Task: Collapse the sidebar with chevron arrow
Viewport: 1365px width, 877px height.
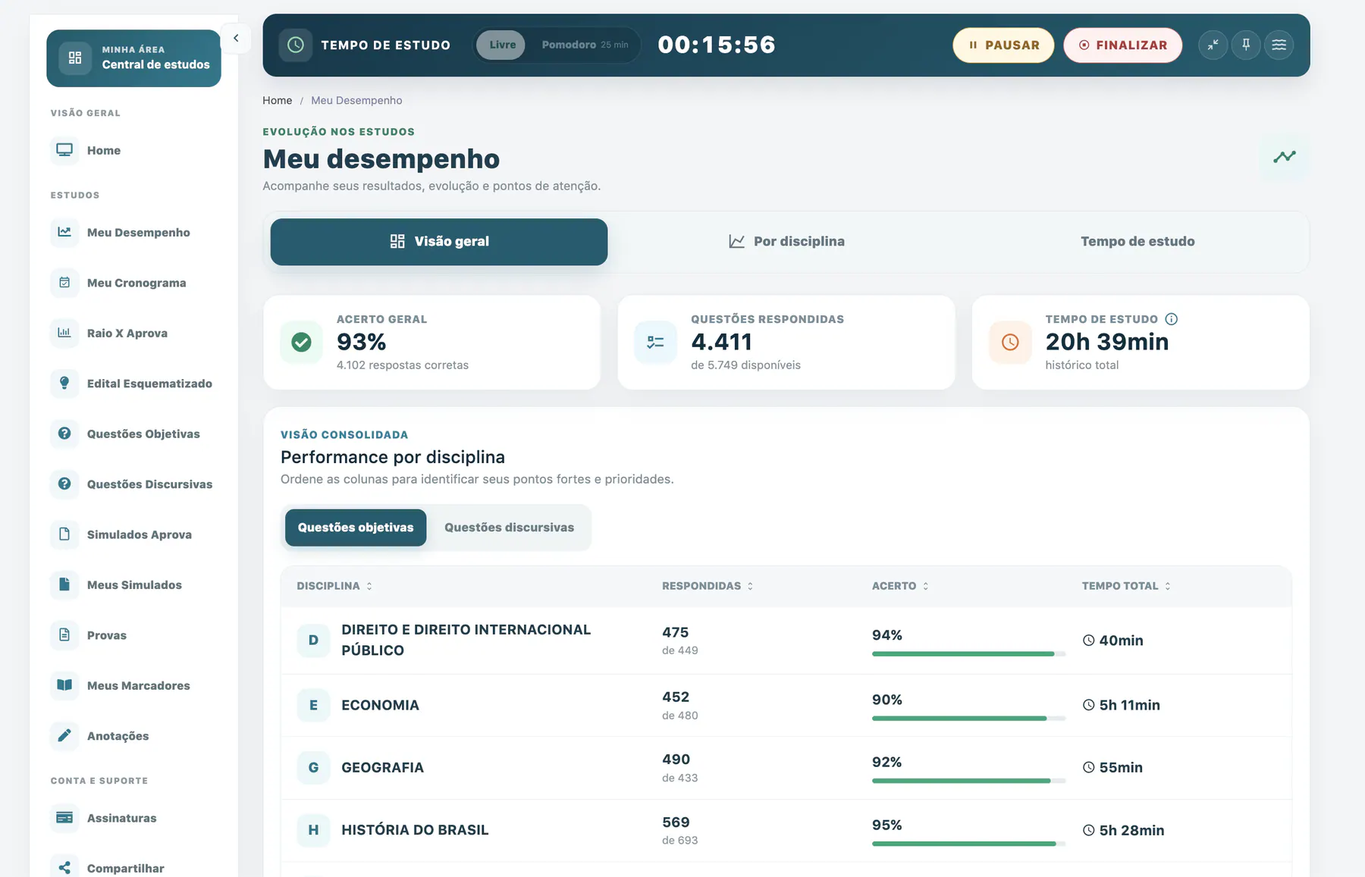Action: [236, 38]
